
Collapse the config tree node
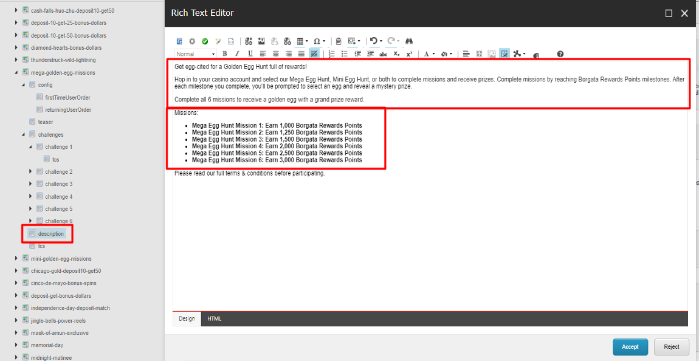coord(23,84)
